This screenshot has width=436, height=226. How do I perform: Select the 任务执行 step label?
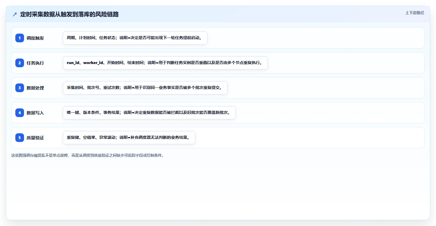[x=35, y=63]
